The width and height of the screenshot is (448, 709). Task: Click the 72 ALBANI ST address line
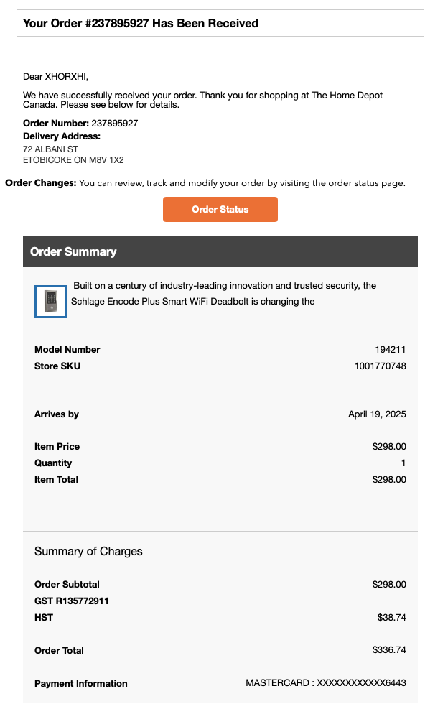coord(50,149)
